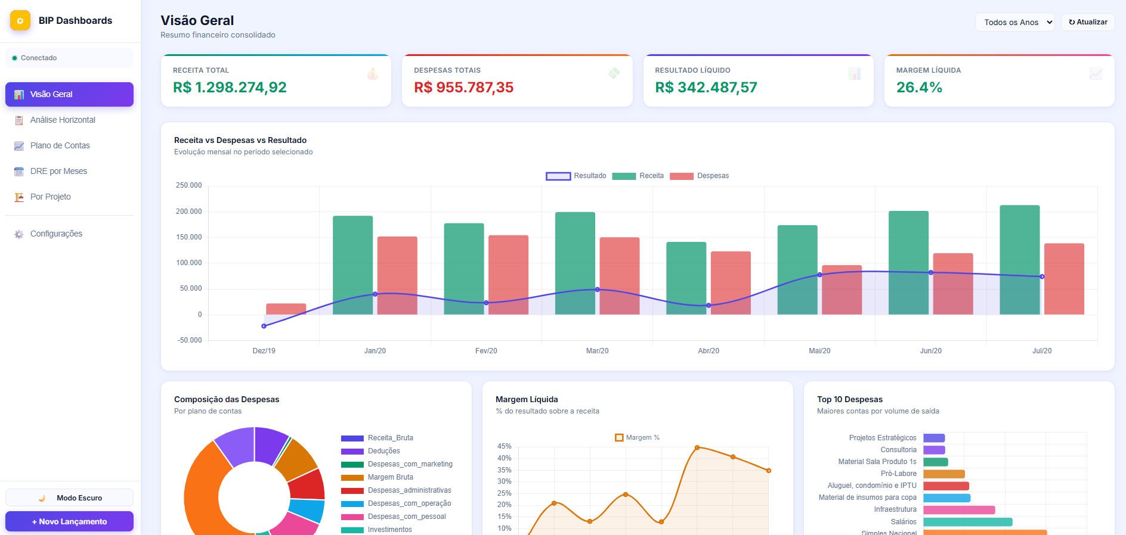The width and height of the screenshot is (1126, 535).
Task: Toggle Despesas_administrativas legend entry
Action: [396, 490]
